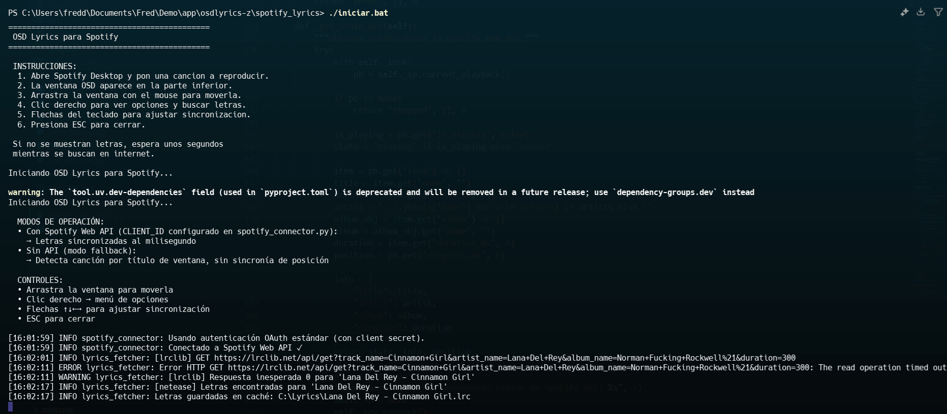Viewport: 947px width, 414px height.
Task: Click the INSTRUCCIONES heading
Action: pyautogui.click(x=45, y=66)
